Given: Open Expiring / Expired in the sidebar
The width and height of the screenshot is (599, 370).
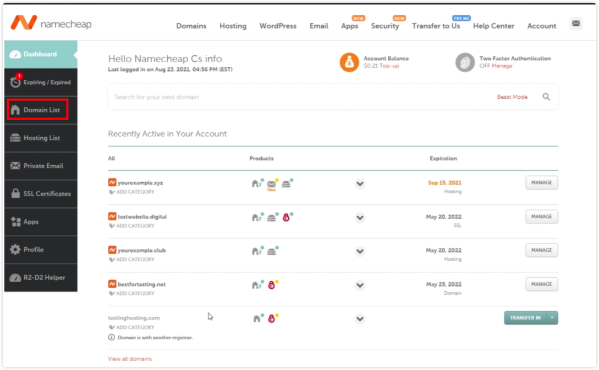Looking at the screenshot, I should click(x=41, y=82).
